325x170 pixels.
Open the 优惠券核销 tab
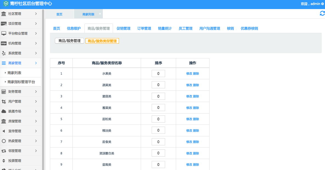pos(249,29)
